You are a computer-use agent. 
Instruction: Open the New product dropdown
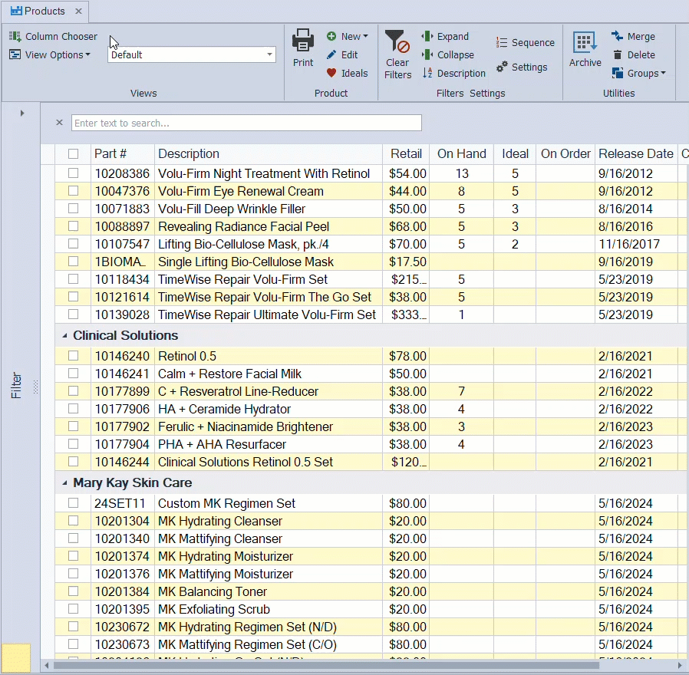tap(347, 37)
